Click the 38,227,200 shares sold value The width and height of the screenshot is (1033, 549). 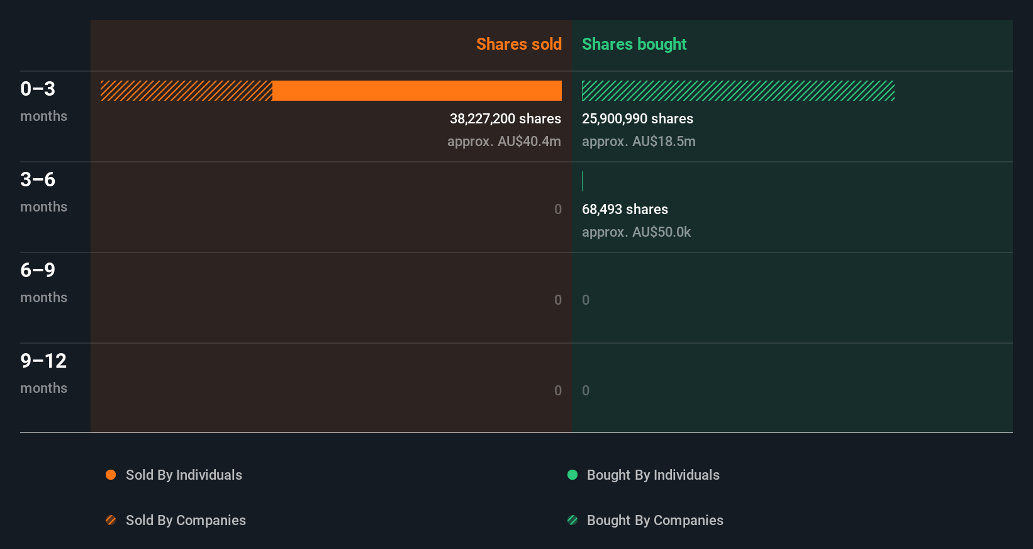coord(505,118)
